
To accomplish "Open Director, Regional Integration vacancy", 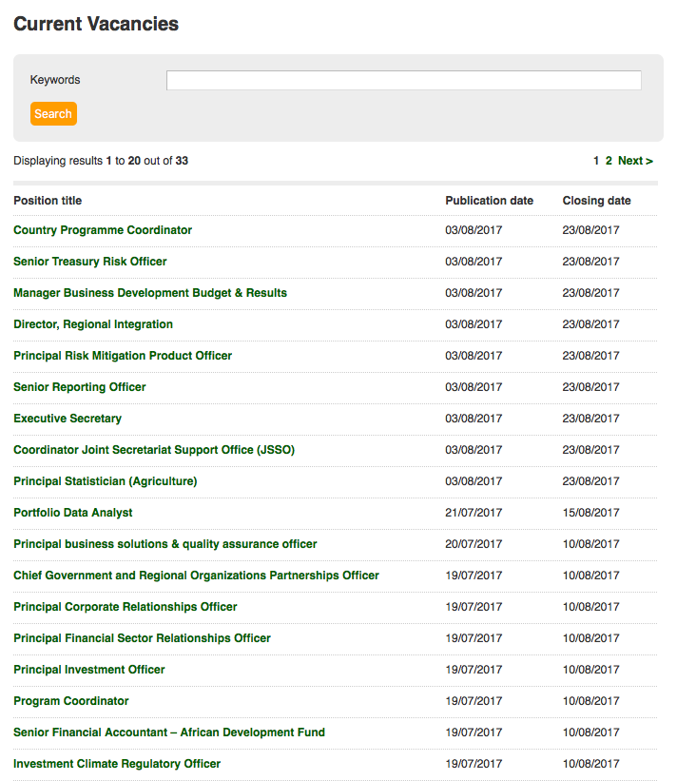I will click(x=93, y=324).
